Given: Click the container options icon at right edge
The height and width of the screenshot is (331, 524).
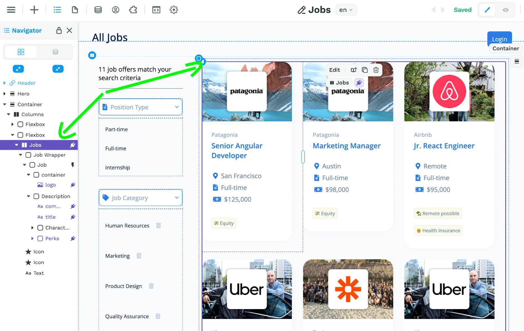Looking at the screenshot, I should [517, 61].
